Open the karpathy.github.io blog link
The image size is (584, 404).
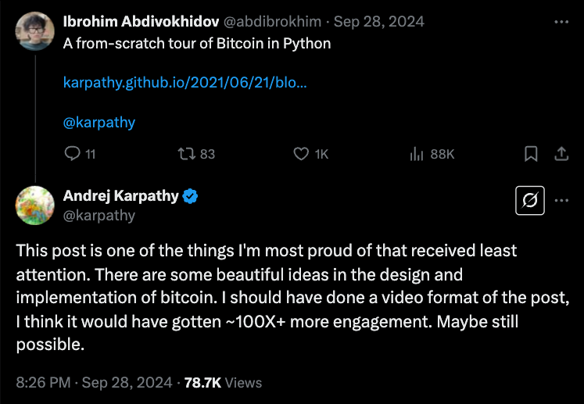tap(185, 83)
